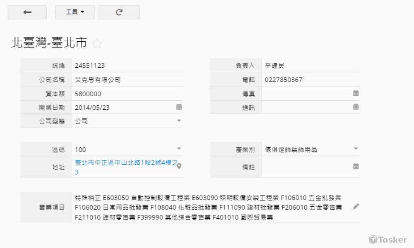Click the pencil edit icon for 營業項目

click(x=356, y=206)
